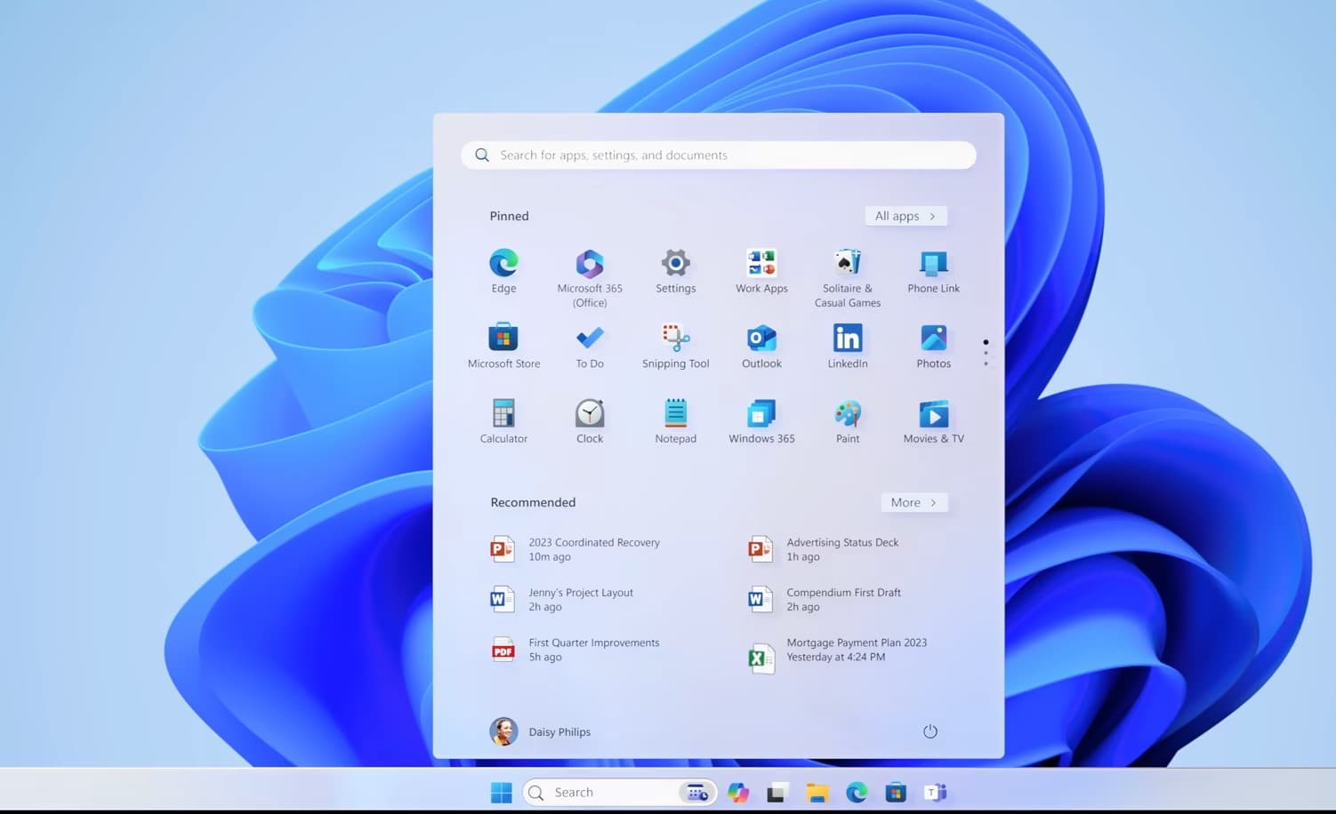1336x814 pixels.
Task: Click the Windows Start button on taskbar
Action: [502, 793]
